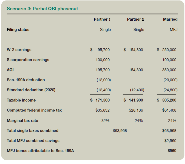Click the Standard deduction (2020) row label
Screen dimensions: 185x164
point(31,90)
